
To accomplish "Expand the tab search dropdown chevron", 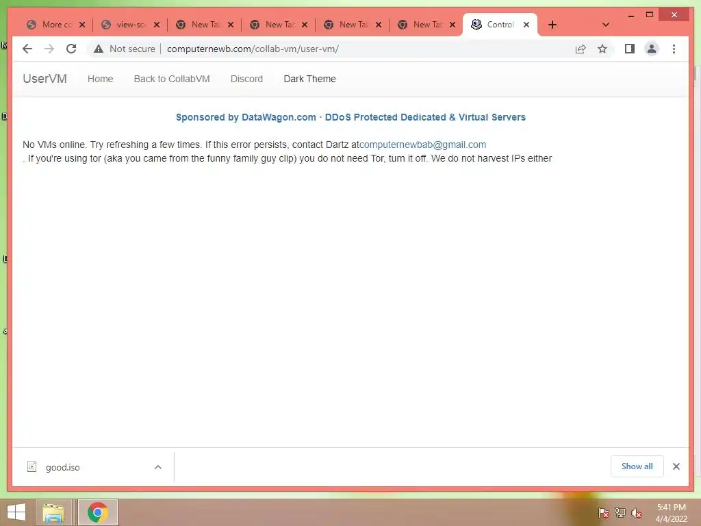I will click(606, 25).
